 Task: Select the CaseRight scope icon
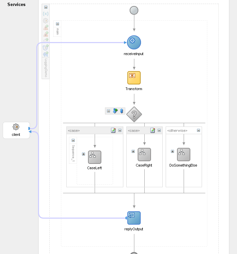pos(144,155)
